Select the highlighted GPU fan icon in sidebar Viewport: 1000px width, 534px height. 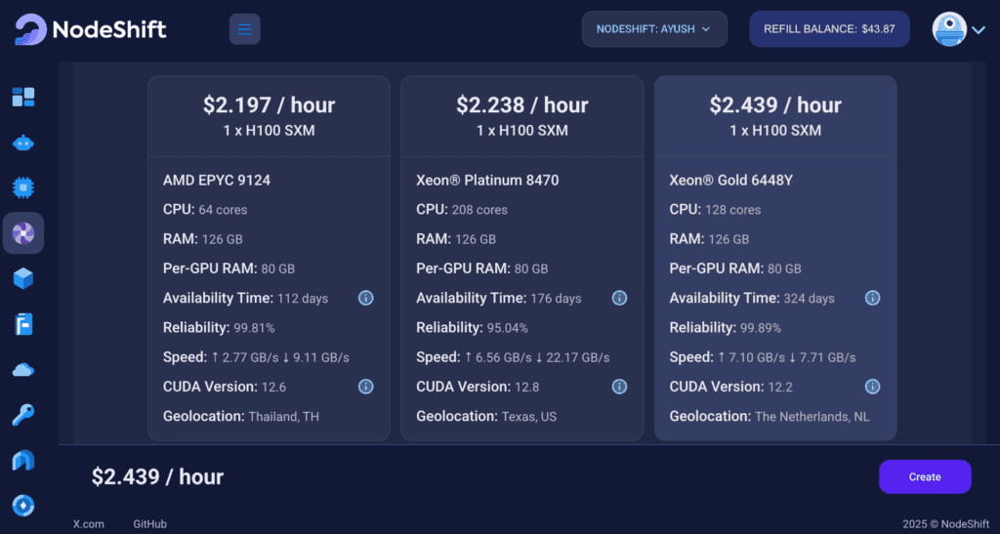[23, 233]
